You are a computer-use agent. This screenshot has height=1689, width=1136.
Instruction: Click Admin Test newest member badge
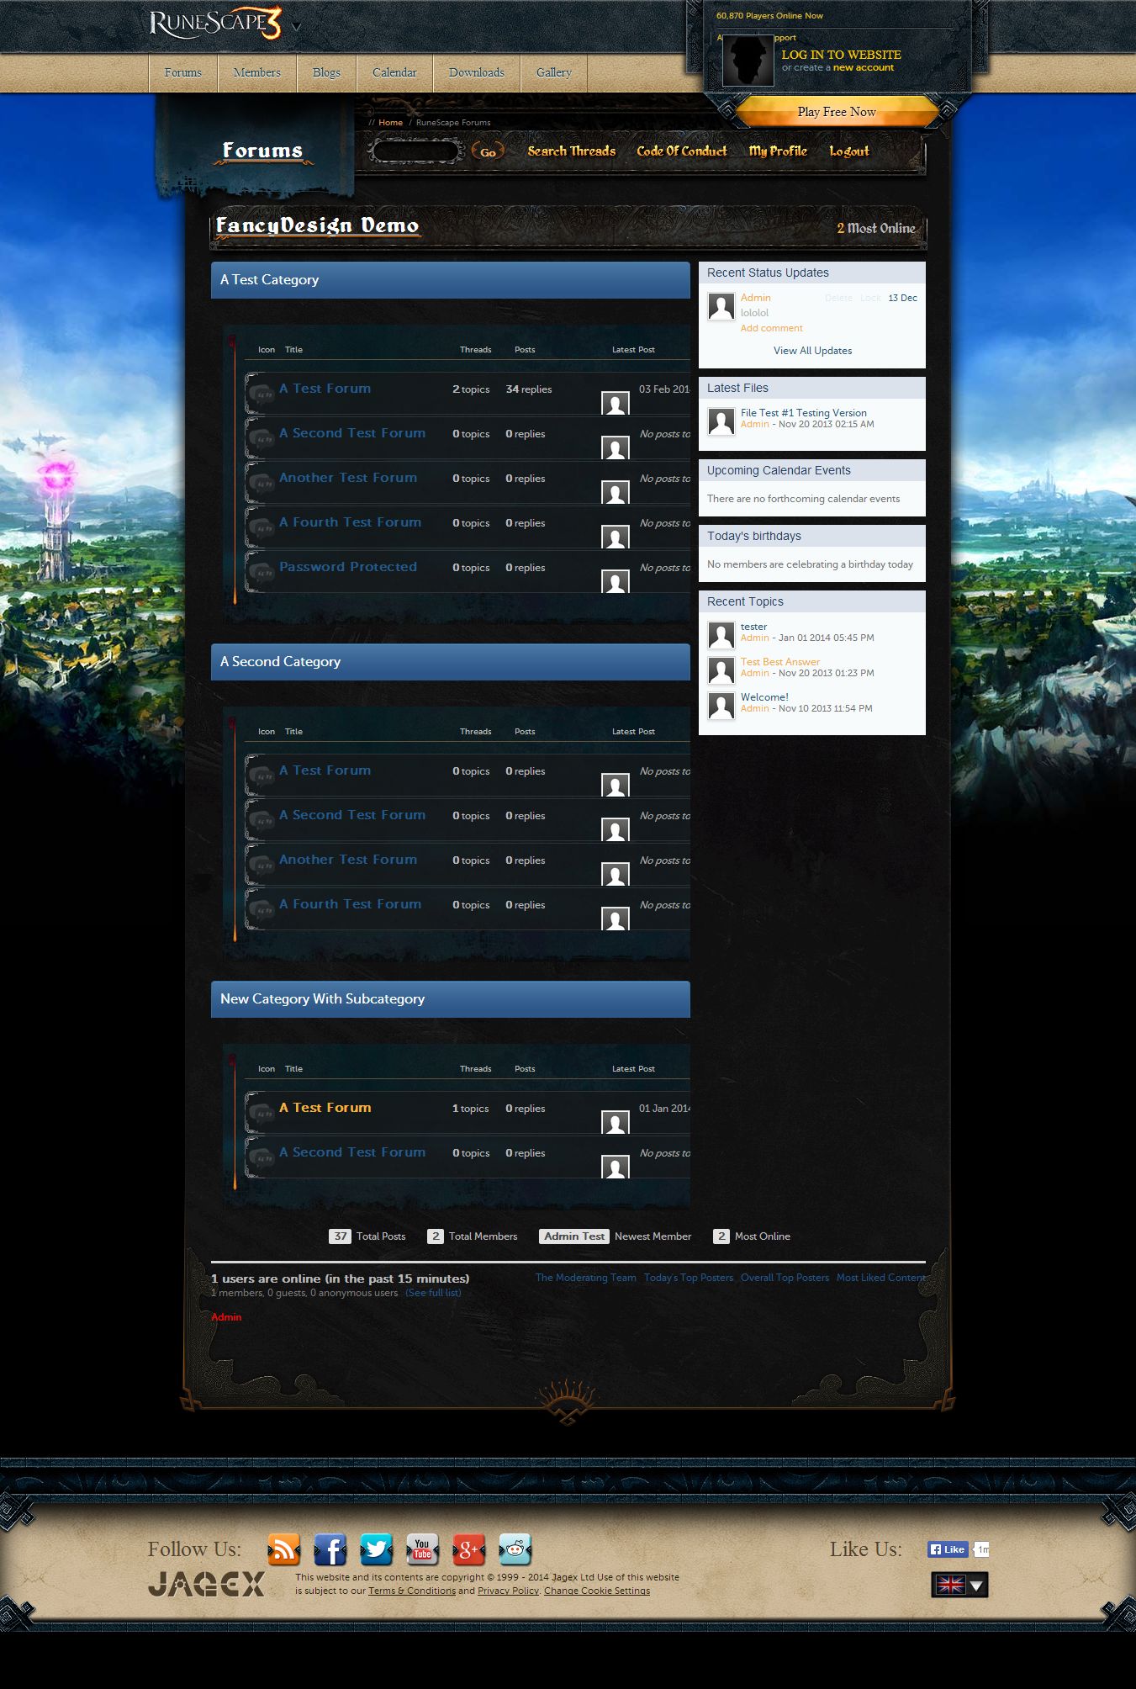(x=574, y=1236)
